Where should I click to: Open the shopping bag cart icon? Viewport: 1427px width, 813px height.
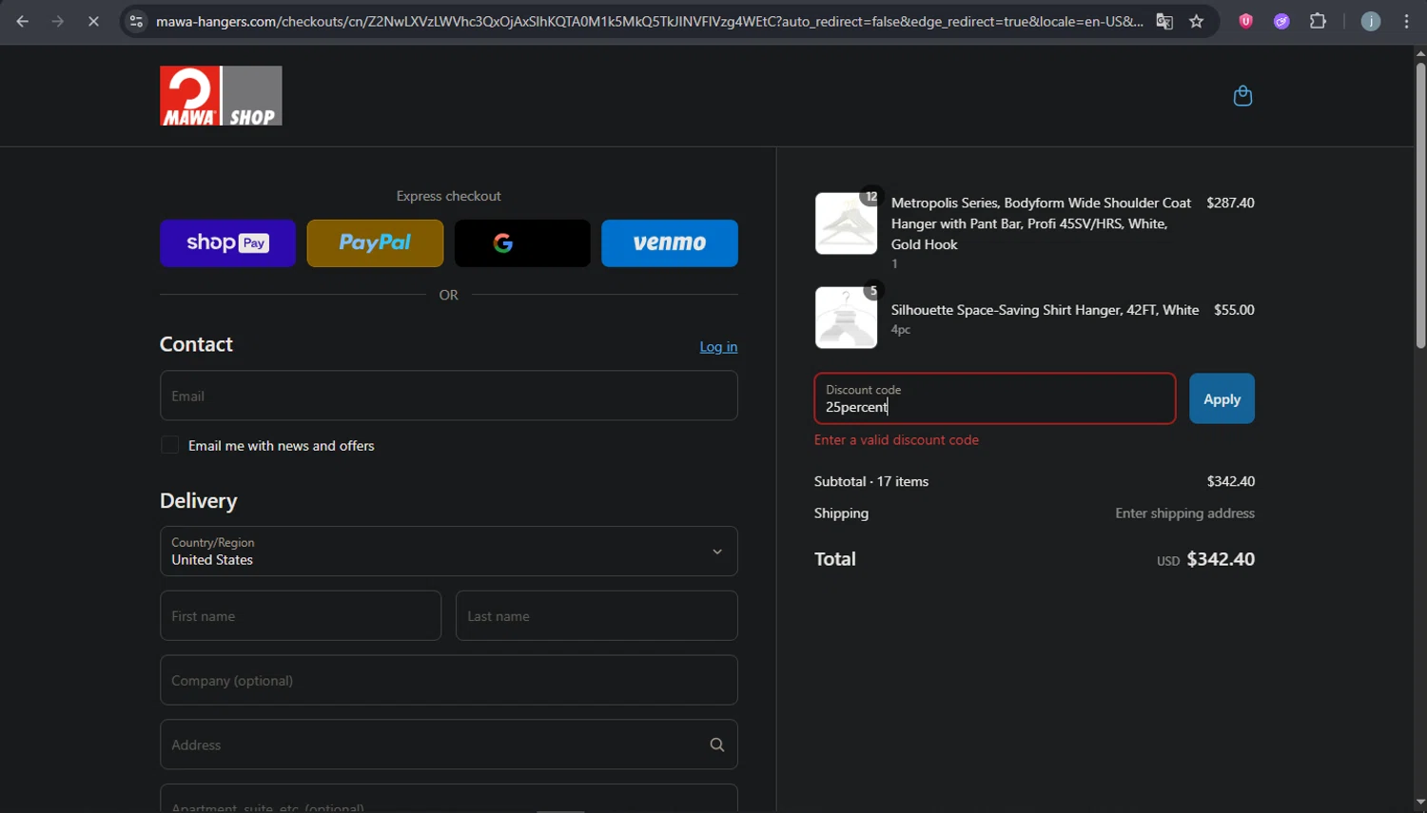[1242, 96]
